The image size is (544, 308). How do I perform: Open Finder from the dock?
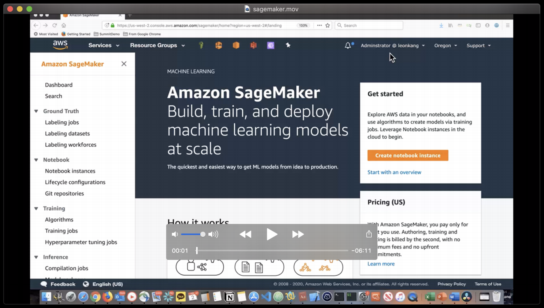[46, 297]
